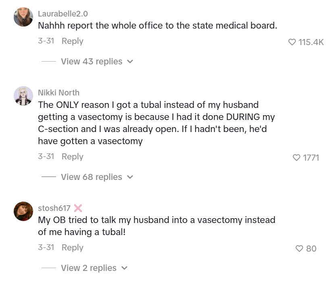
Task: Show the View 2 replies thread
Action: (x=89, y=268)
